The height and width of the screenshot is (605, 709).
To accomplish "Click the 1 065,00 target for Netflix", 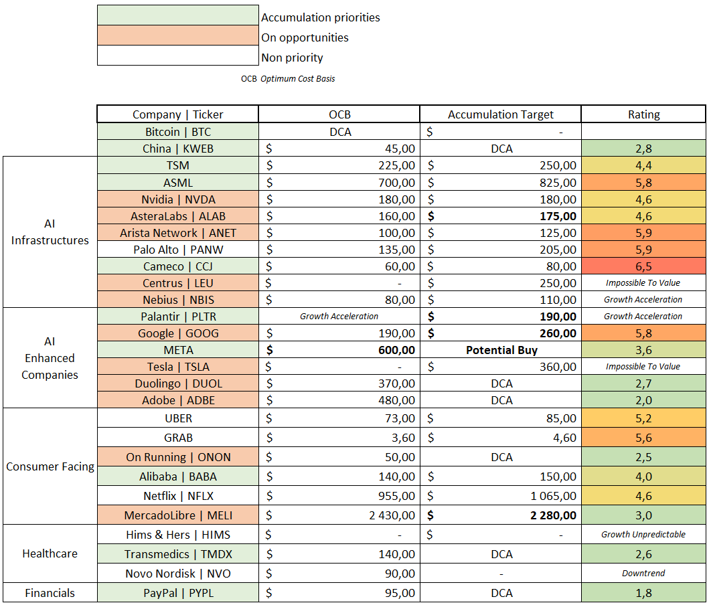I will [501, 495].
